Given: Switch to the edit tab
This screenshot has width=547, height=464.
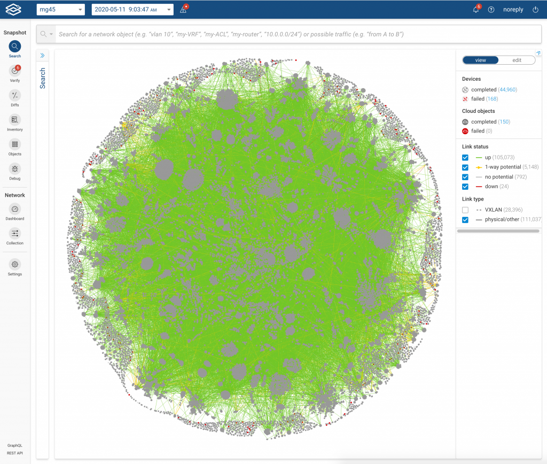Looking at the screenshot, I should [517, 60].
